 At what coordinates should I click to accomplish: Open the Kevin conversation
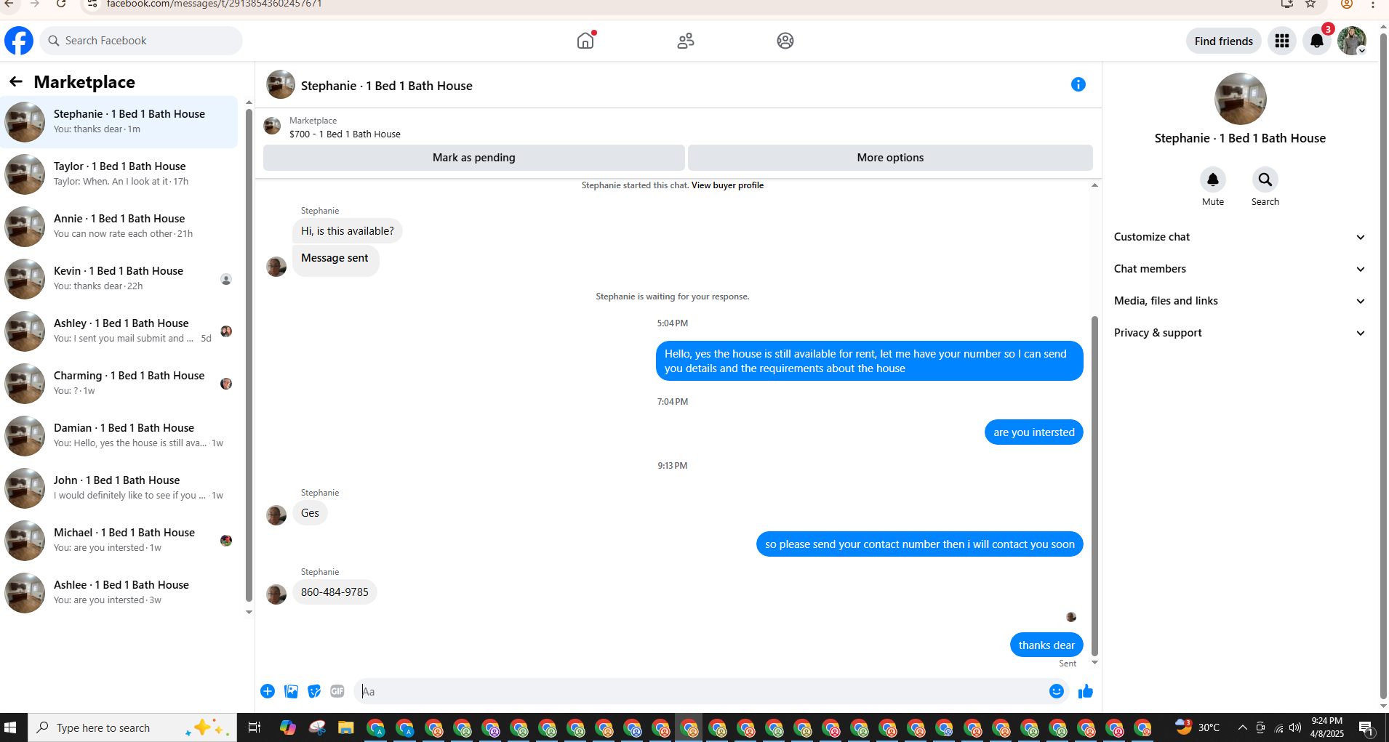point(119,279)
